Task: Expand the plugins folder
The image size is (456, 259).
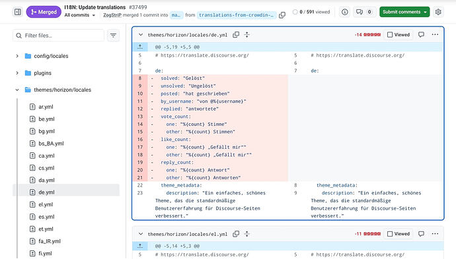Action: coord(17,73)
